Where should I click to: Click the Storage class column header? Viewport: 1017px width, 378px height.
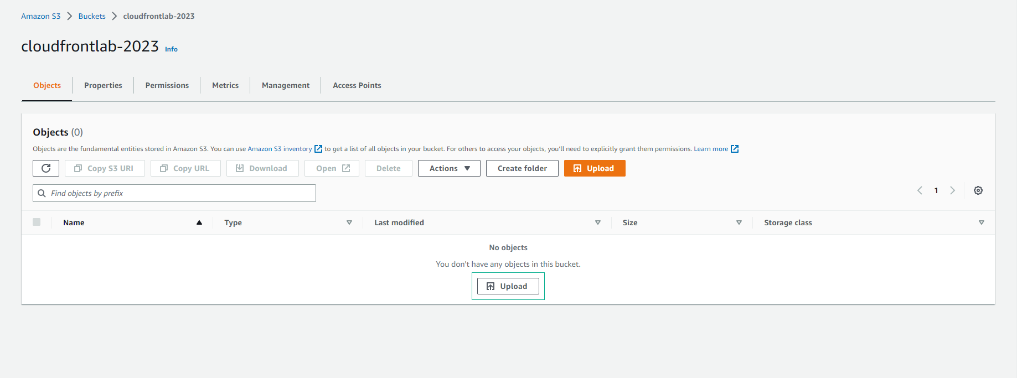[x=788, y=222]
